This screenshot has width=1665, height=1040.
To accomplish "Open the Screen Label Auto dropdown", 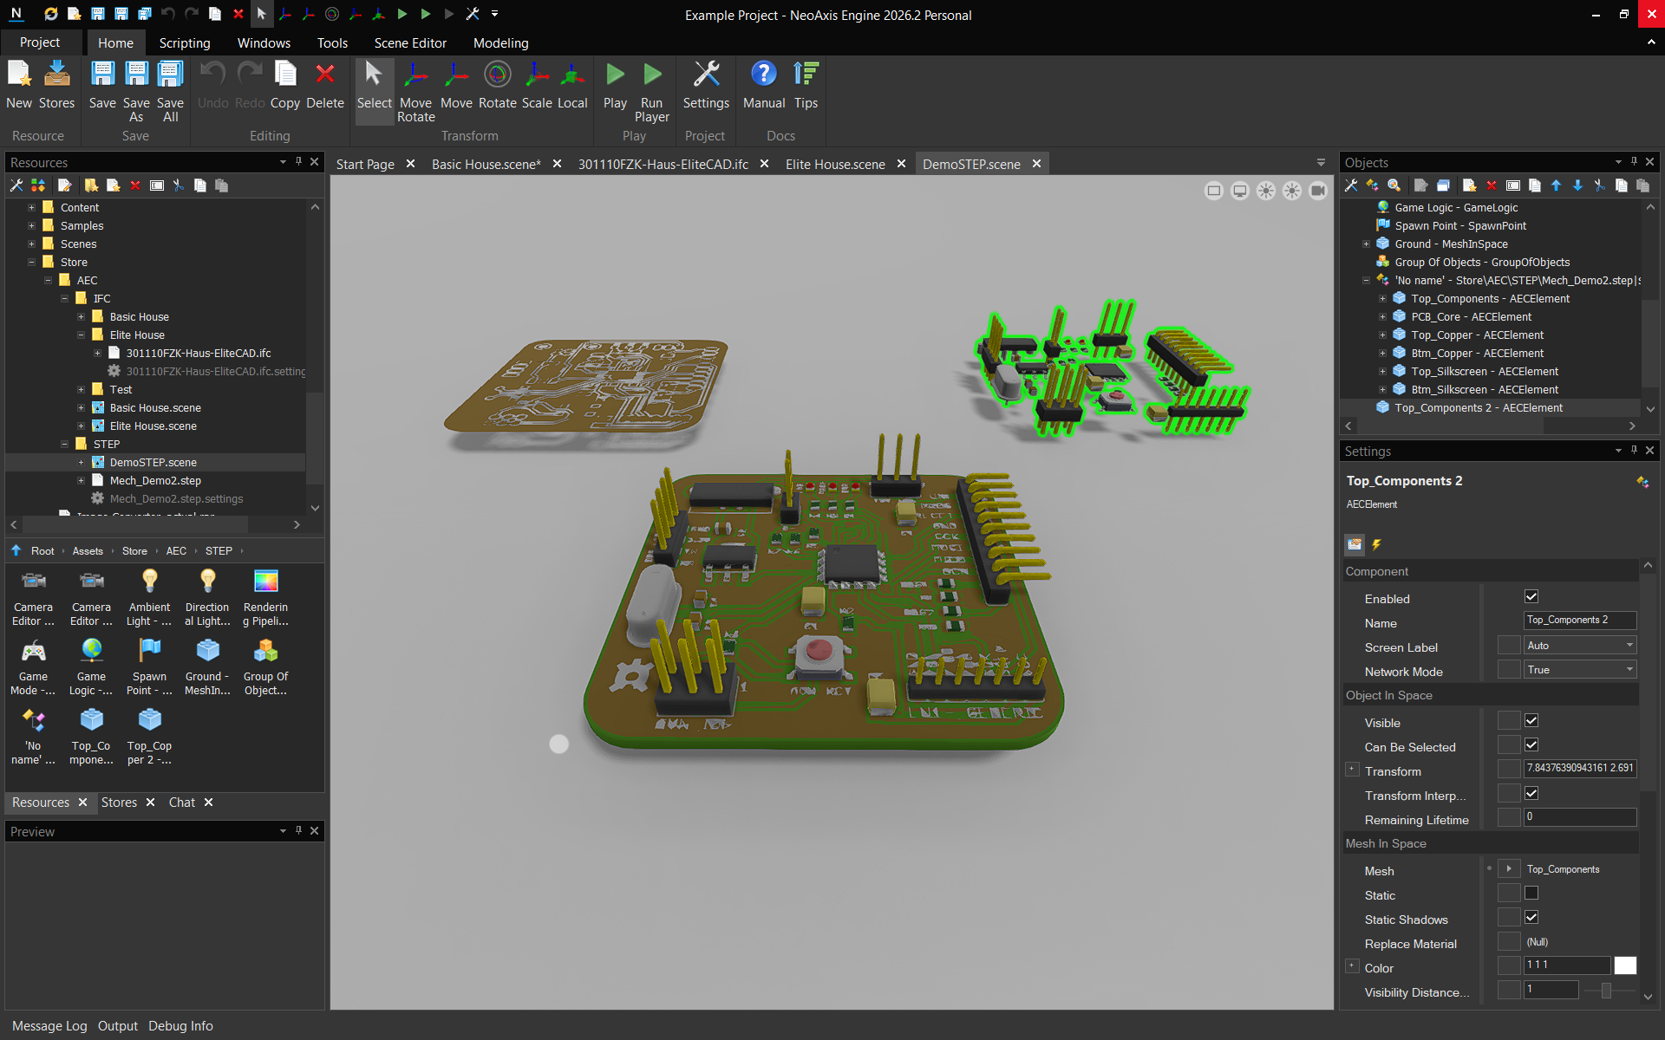I will click(x=1580, y=645).
